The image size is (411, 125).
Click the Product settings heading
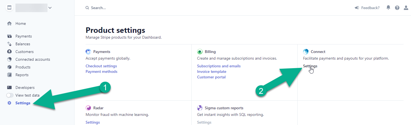pos(115,30)
